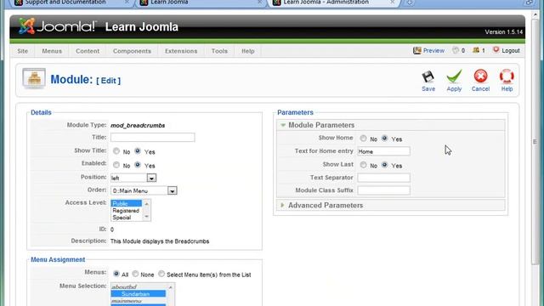Open the Content menu
The width and height of the screenshot is (544, 306).
tap(88, 51)
